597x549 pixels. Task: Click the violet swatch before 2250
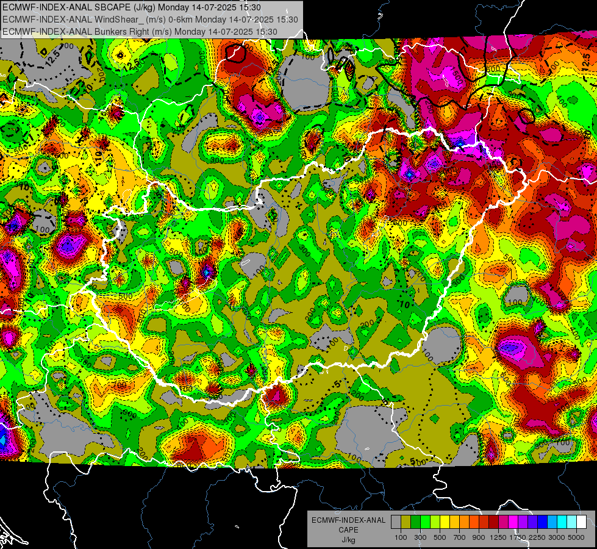coord(532,522)
